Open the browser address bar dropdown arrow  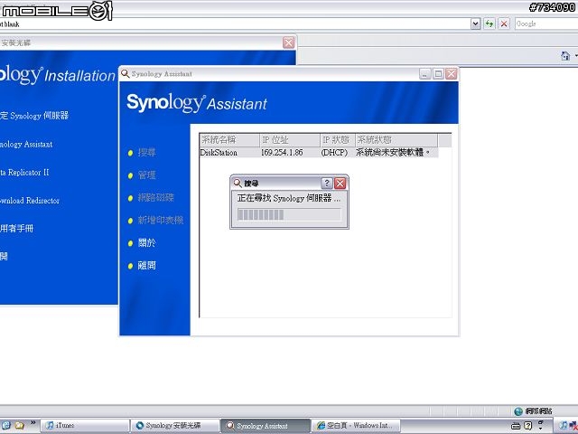click(476, 24)
